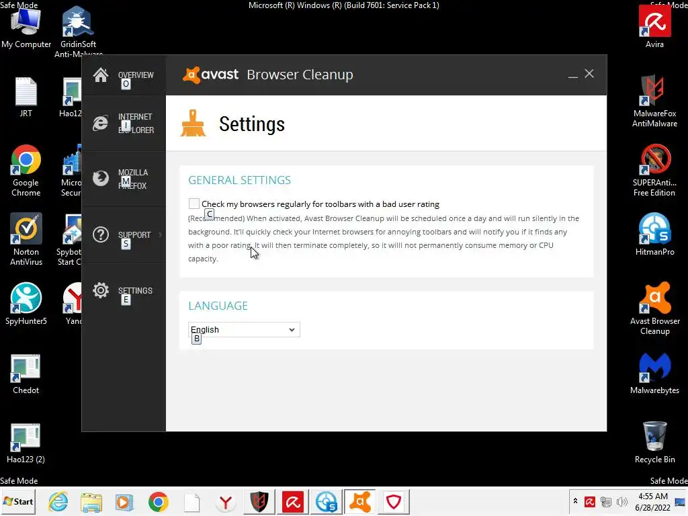
Task: Select the Avast Browser Cleanup desktop shortcut
Action: point(654,309)
